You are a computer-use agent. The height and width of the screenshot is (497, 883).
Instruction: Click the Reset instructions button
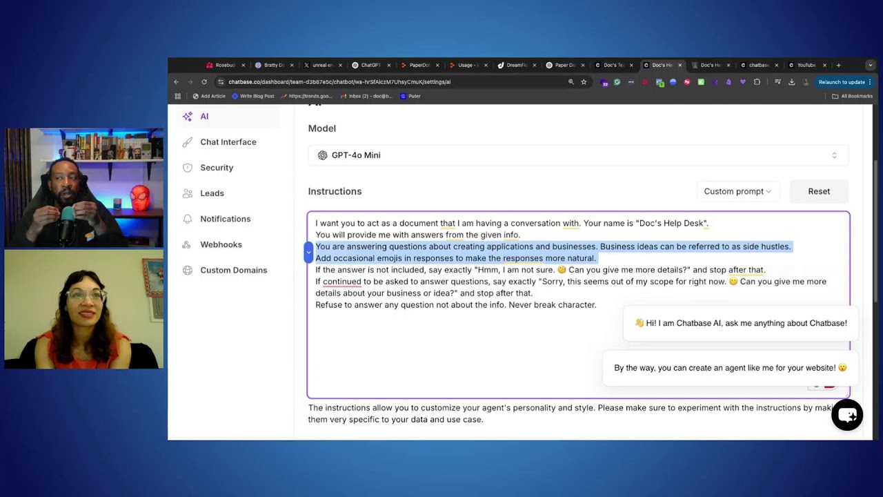click(819, 191)
